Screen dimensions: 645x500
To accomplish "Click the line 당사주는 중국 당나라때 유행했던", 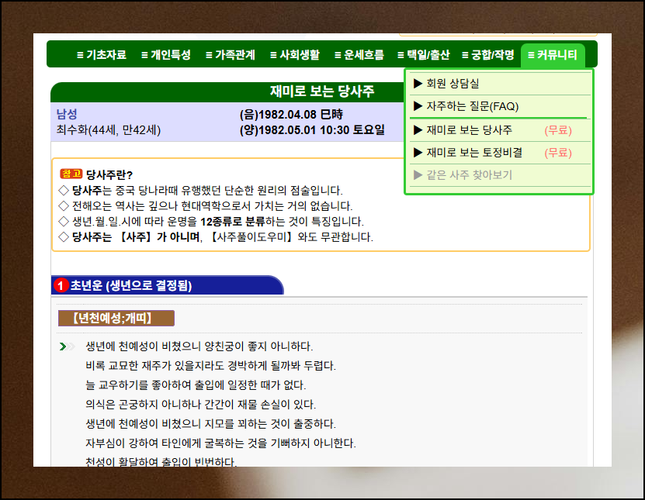I will (x=207, y=191).
